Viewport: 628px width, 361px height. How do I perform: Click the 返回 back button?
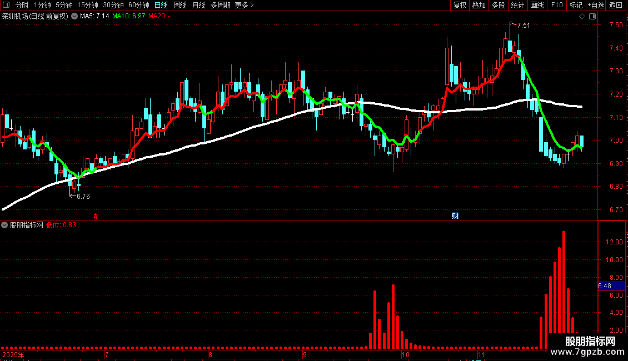616,5
